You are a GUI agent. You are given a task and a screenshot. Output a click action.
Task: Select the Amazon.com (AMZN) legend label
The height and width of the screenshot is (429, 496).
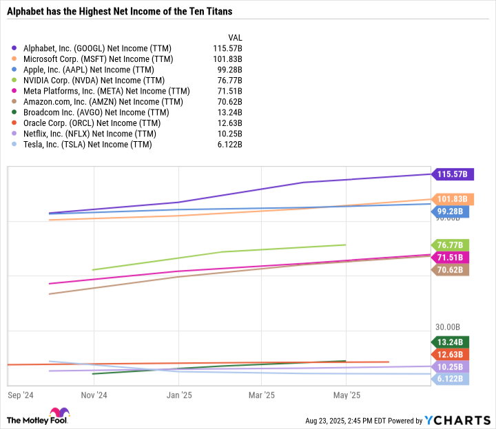coord(103,102)
